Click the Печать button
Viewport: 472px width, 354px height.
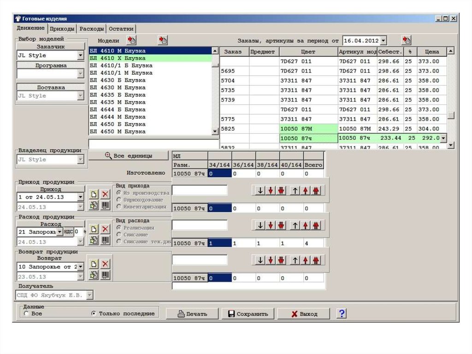192,314
